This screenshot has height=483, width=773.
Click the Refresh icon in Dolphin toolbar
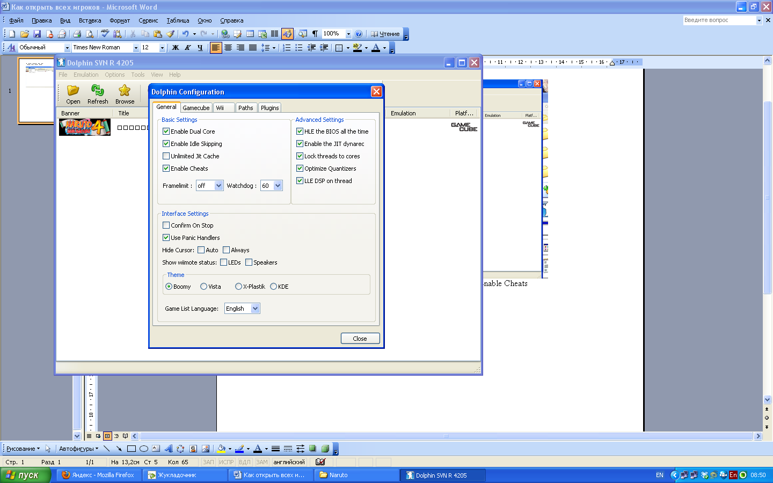click(98, 93)
